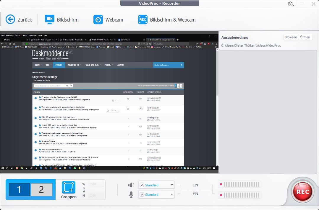319x210 pixels.
Task: Expand the speaker device dropdown
Action: coord(172,185)
